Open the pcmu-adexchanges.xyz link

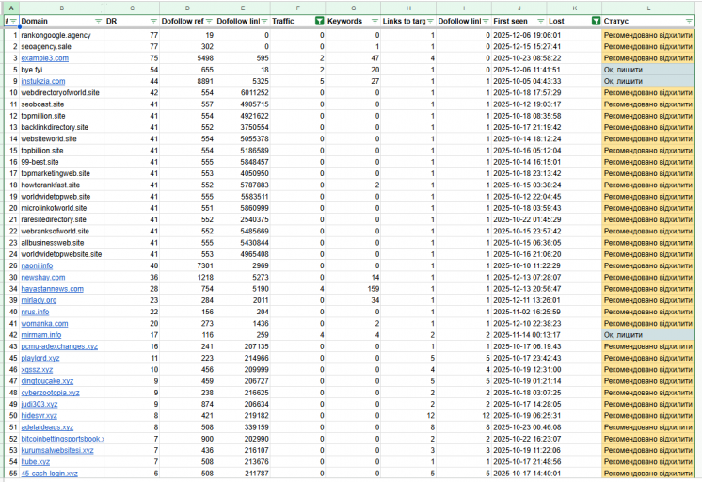click(59, 346)
